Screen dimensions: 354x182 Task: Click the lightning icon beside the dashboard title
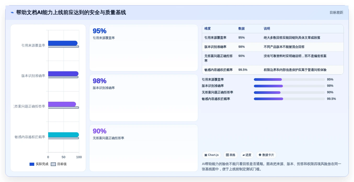(x=12, y=13)
